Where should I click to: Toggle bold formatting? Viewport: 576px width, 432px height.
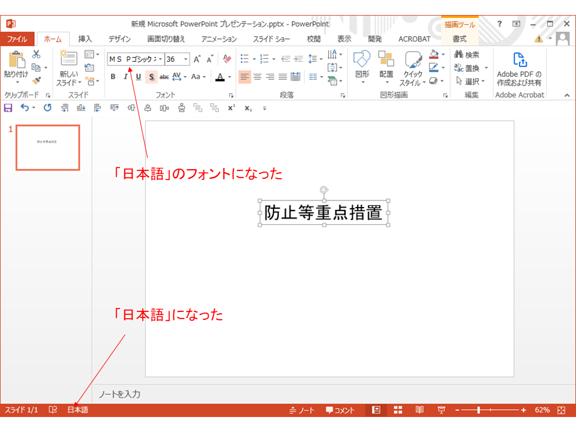pyautogui.click(x=113, y=77)
